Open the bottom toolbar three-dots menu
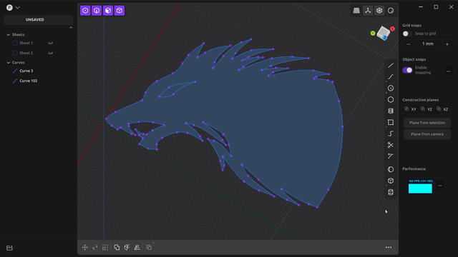458x257 pixels. [389, 248]
